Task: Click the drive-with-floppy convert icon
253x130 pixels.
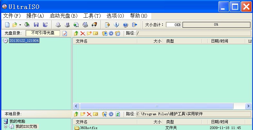Action: click(67, 25)
